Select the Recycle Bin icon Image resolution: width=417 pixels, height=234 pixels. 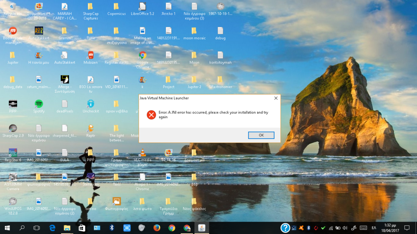[13, 7]
